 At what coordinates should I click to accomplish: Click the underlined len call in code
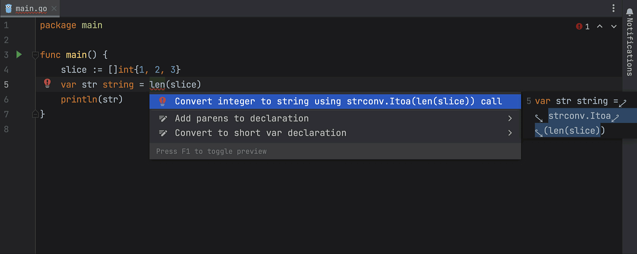click(157, 85)
